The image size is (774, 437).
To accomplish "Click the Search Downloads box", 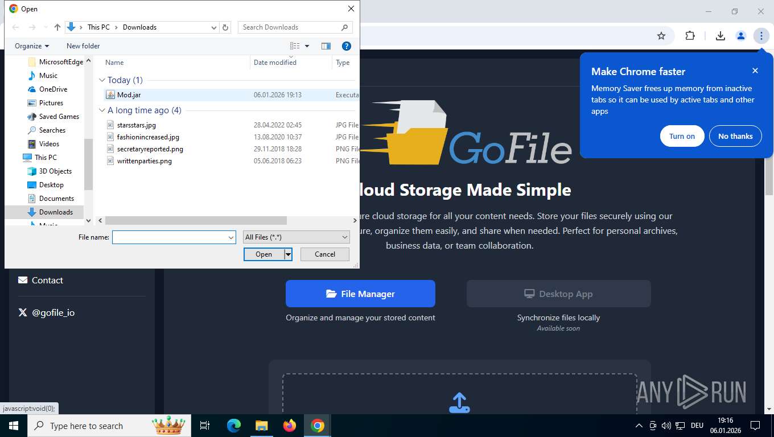I will [295, 27].
